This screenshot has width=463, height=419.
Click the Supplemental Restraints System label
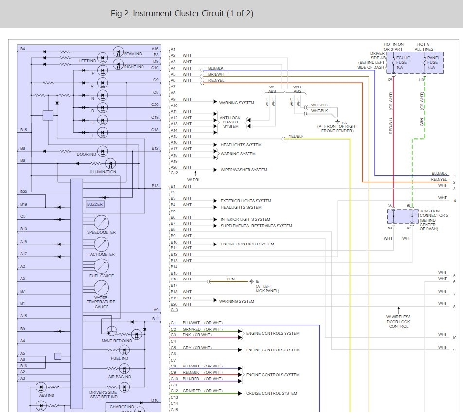coord(256,226)
